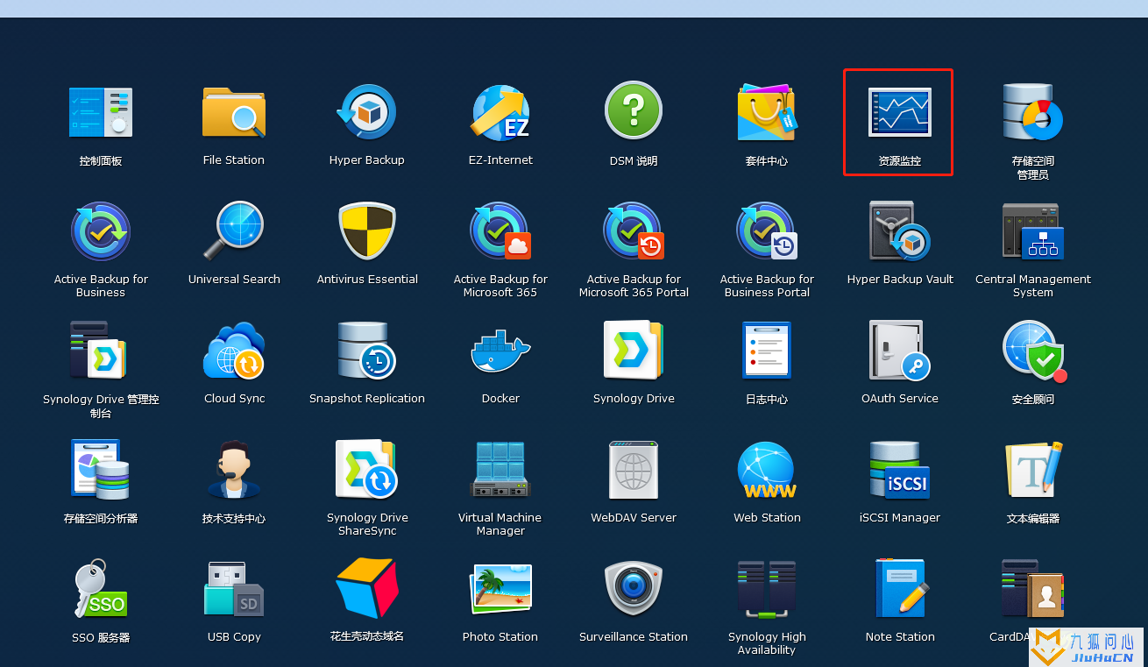Launch Photo Station
The width and height of the screenshot is (1148, 667).
(x=500, y=588)
